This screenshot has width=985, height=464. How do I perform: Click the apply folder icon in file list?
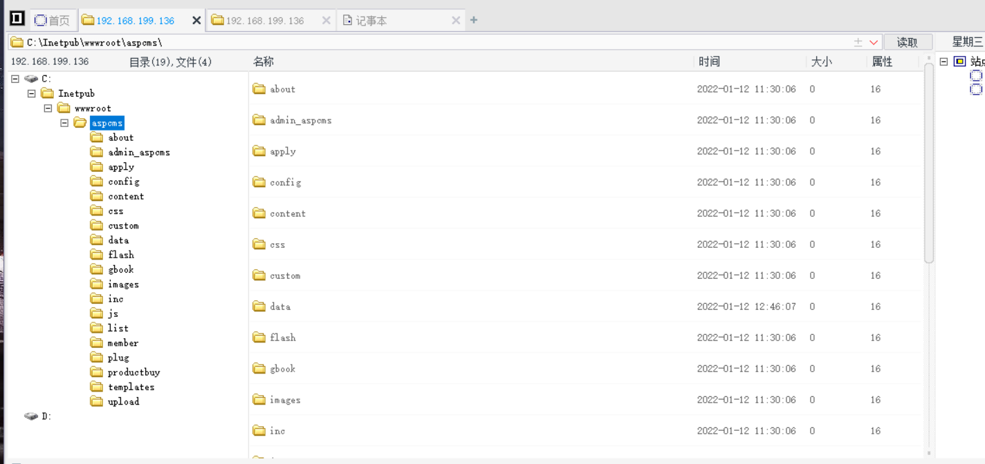pos(259,151)
